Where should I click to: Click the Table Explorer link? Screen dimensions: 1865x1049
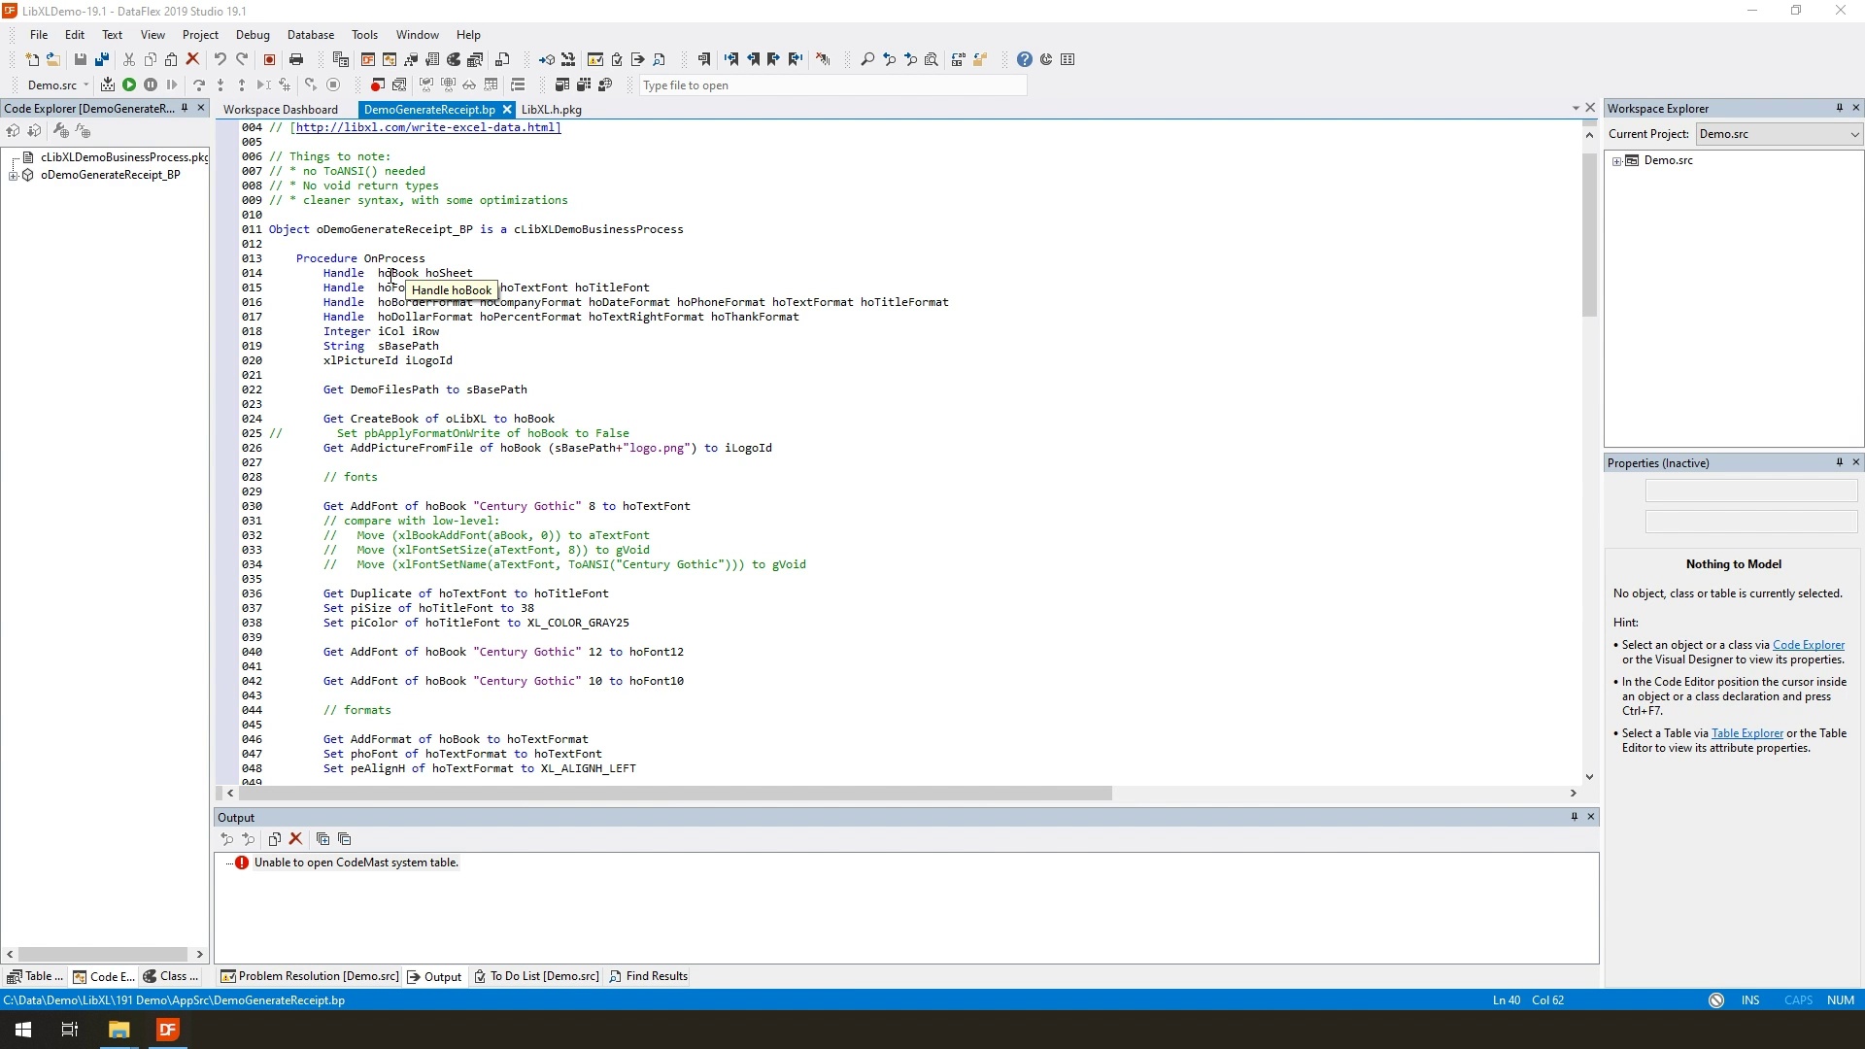(x=1746, y=733)
